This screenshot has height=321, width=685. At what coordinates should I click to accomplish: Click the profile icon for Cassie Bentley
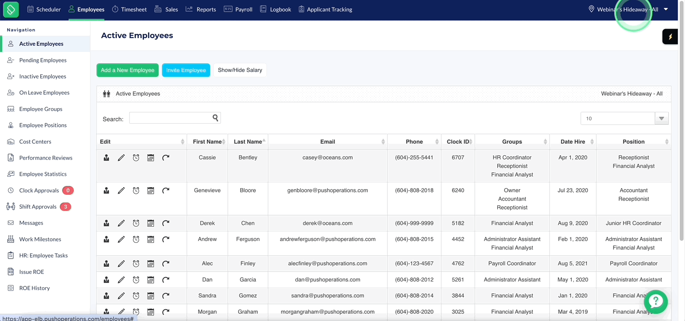[106, 158]
